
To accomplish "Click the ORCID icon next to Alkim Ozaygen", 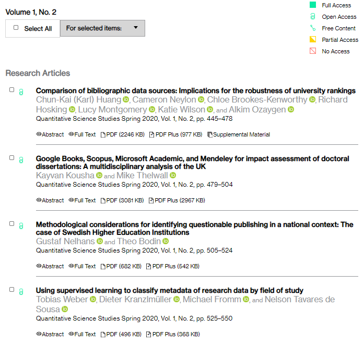I will 291,109.
